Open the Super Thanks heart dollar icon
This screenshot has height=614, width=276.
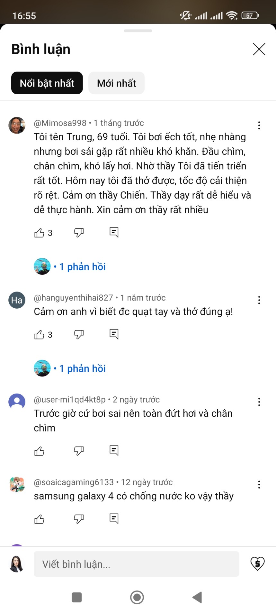point(257,563)
